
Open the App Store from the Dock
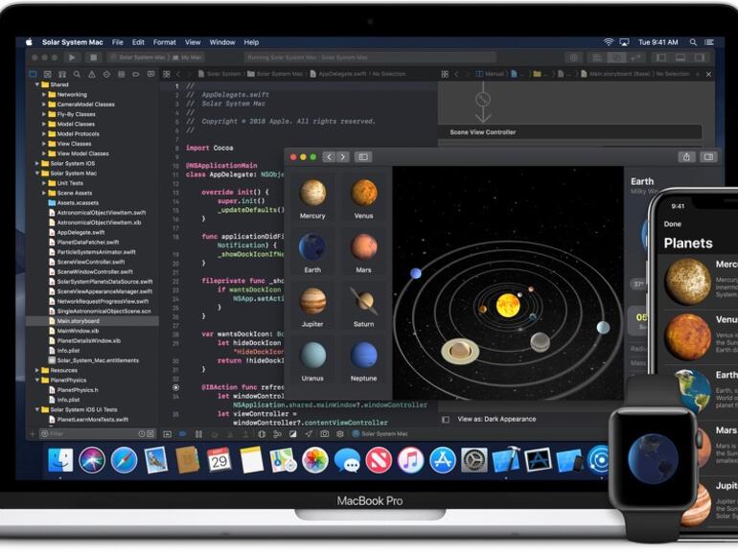click(x=443, y=460)
